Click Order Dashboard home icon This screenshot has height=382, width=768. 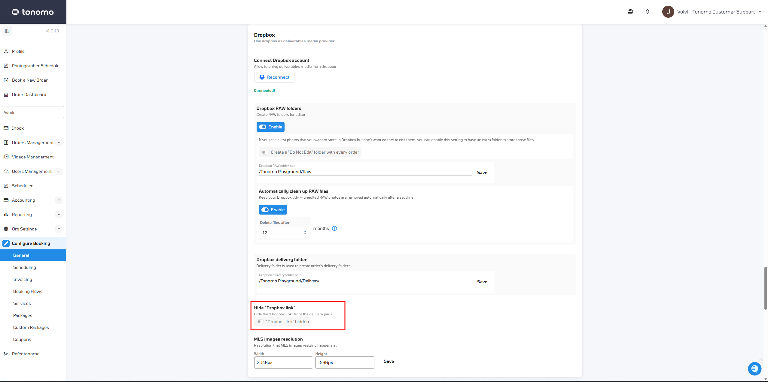click(6, 95)
